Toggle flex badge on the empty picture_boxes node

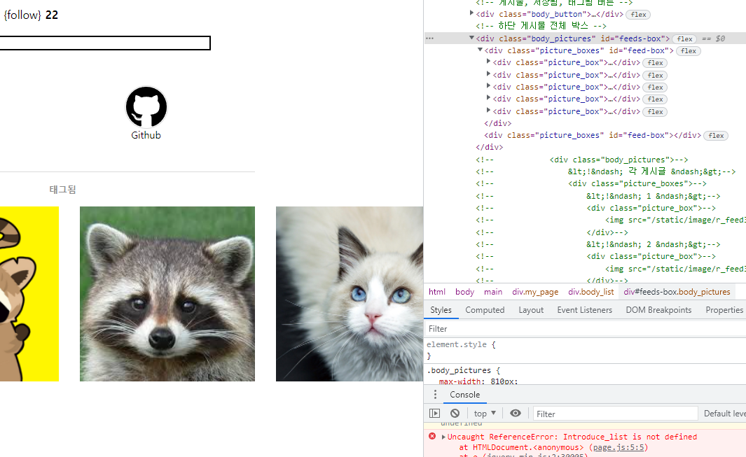(716, 136)
